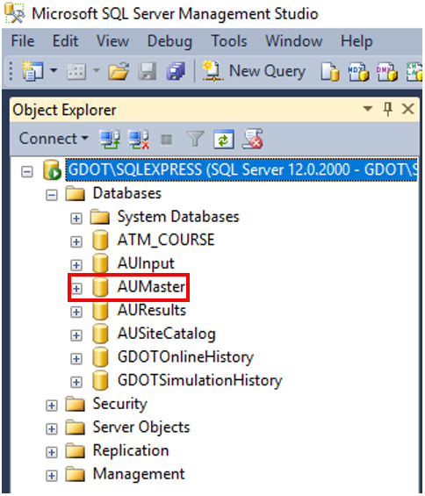Select the System Databases folder
425x496 pixels.
[x=178, y=217]
